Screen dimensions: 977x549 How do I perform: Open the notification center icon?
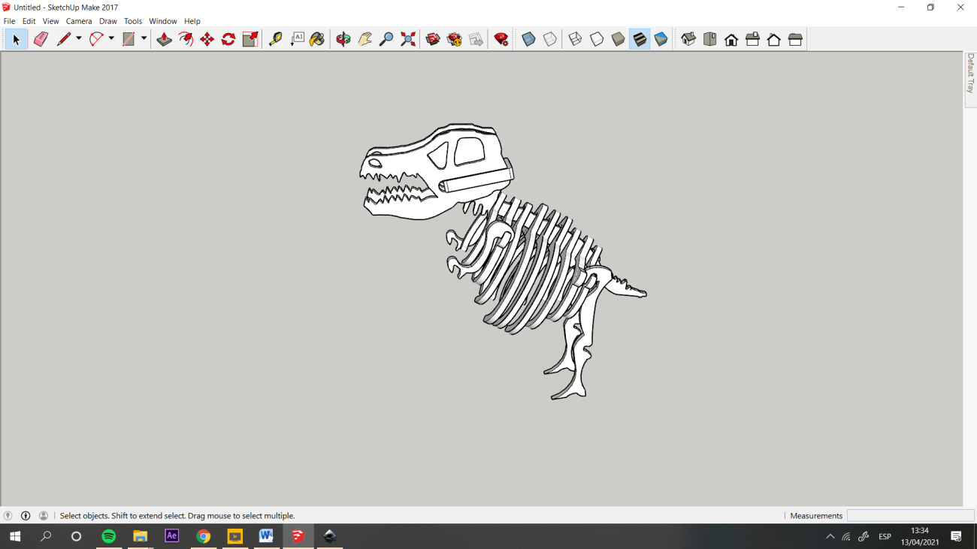pos(957,536)
